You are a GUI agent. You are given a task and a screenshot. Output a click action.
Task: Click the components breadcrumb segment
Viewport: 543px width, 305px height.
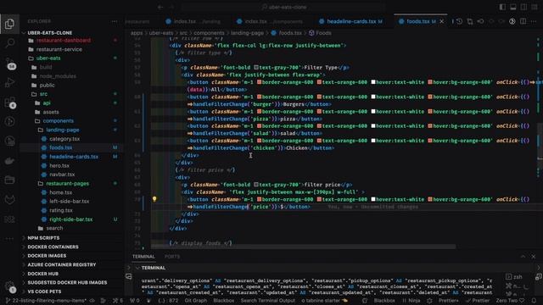[209, 33]
